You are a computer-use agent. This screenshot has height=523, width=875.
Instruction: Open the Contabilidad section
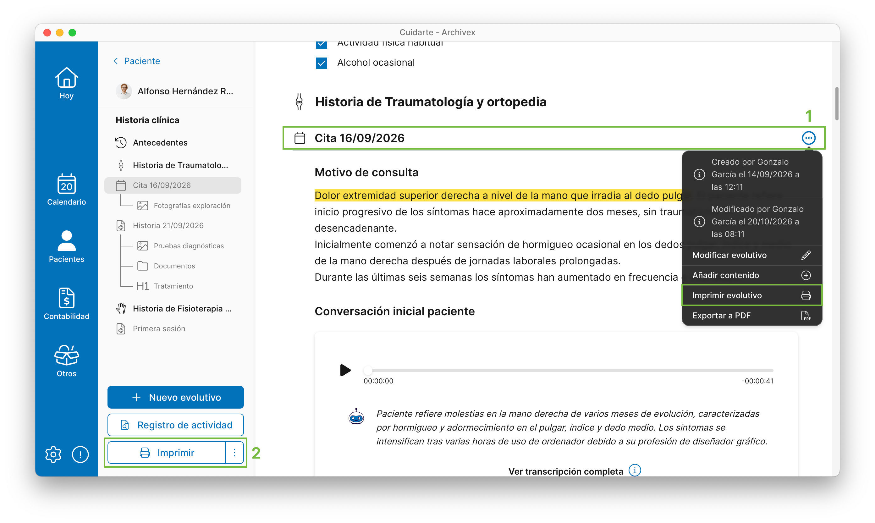coord(66,304)
